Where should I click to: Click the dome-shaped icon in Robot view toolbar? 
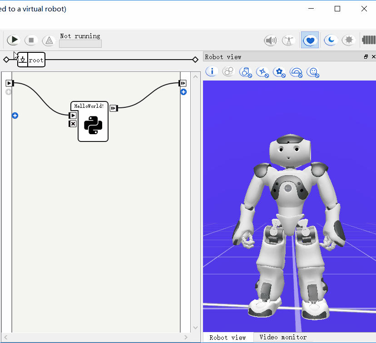point(296,72)
